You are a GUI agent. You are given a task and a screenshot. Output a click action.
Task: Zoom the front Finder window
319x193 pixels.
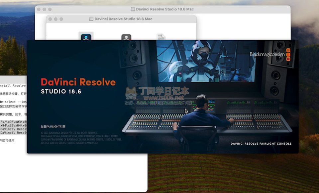pos(61,19)
